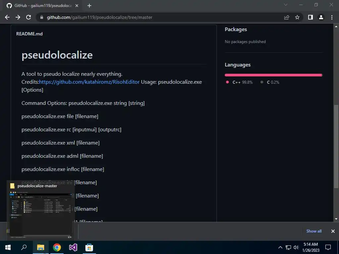Open the taskbar search icon
The image size is (339, 254).
tap(24, 247)
